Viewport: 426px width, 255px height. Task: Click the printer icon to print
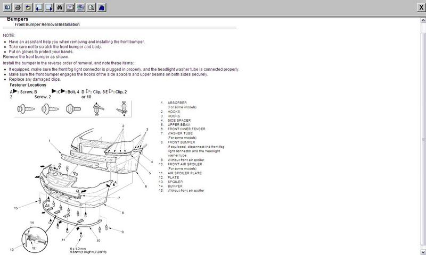click(18, 7)
